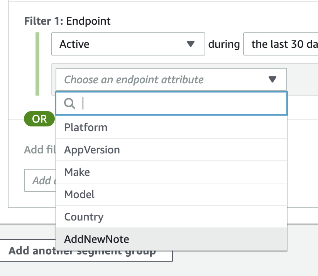This screenshot has width=318, height=276.
Task: Click the endpoint attribute dropdown arrow
Action: (272, 80)
